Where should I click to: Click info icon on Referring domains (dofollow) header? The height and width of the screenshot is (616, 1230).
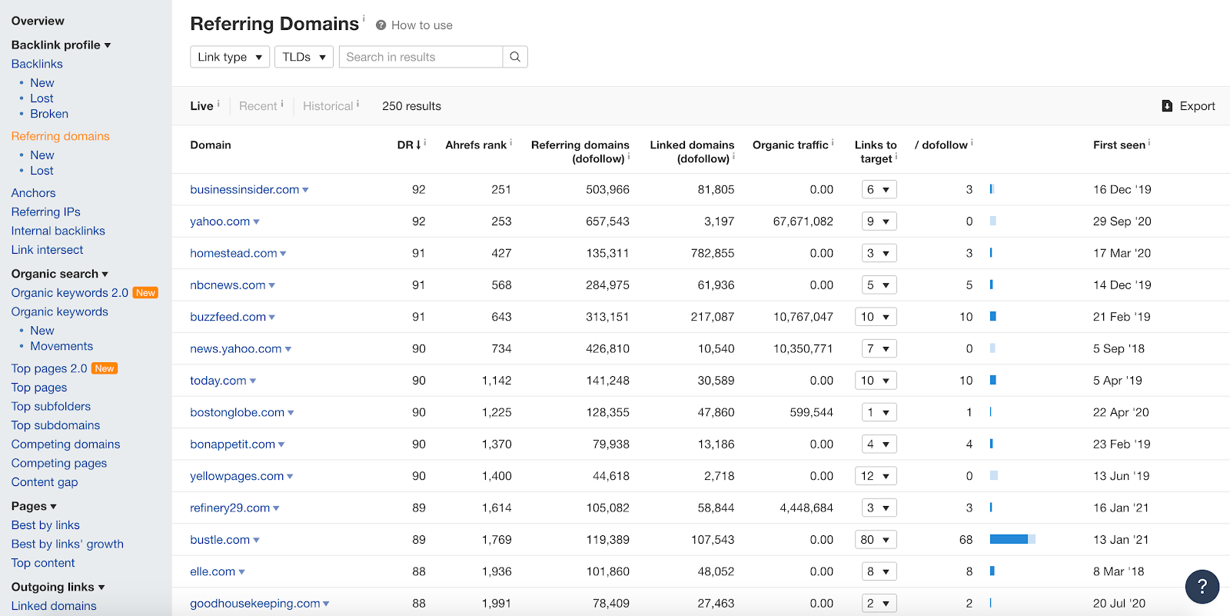tap(629, 156)
